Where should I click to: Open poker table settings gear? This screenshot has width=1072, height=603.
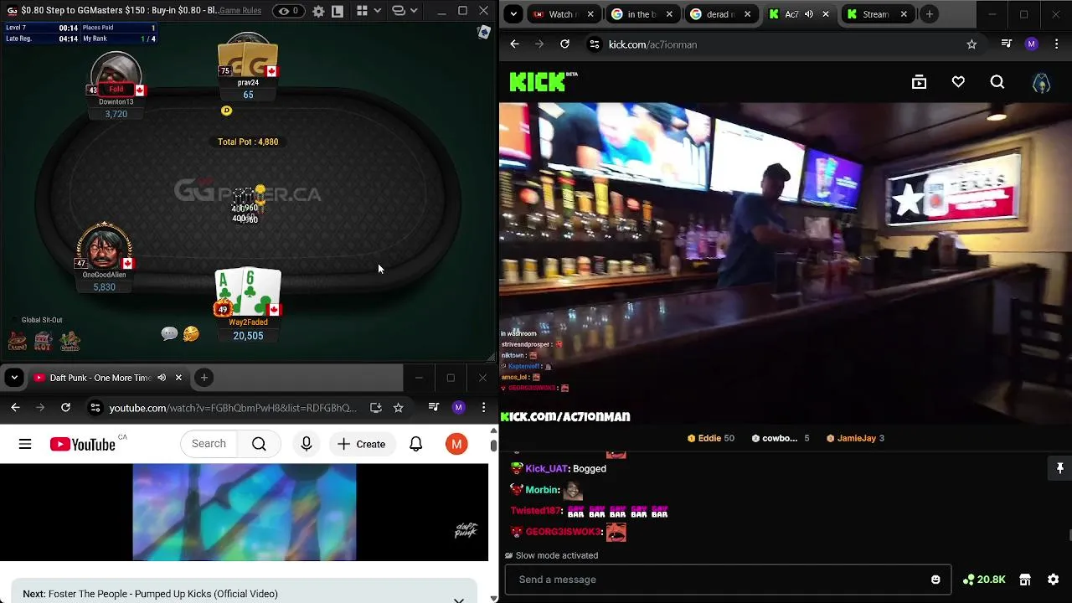(x=318, y=12)
